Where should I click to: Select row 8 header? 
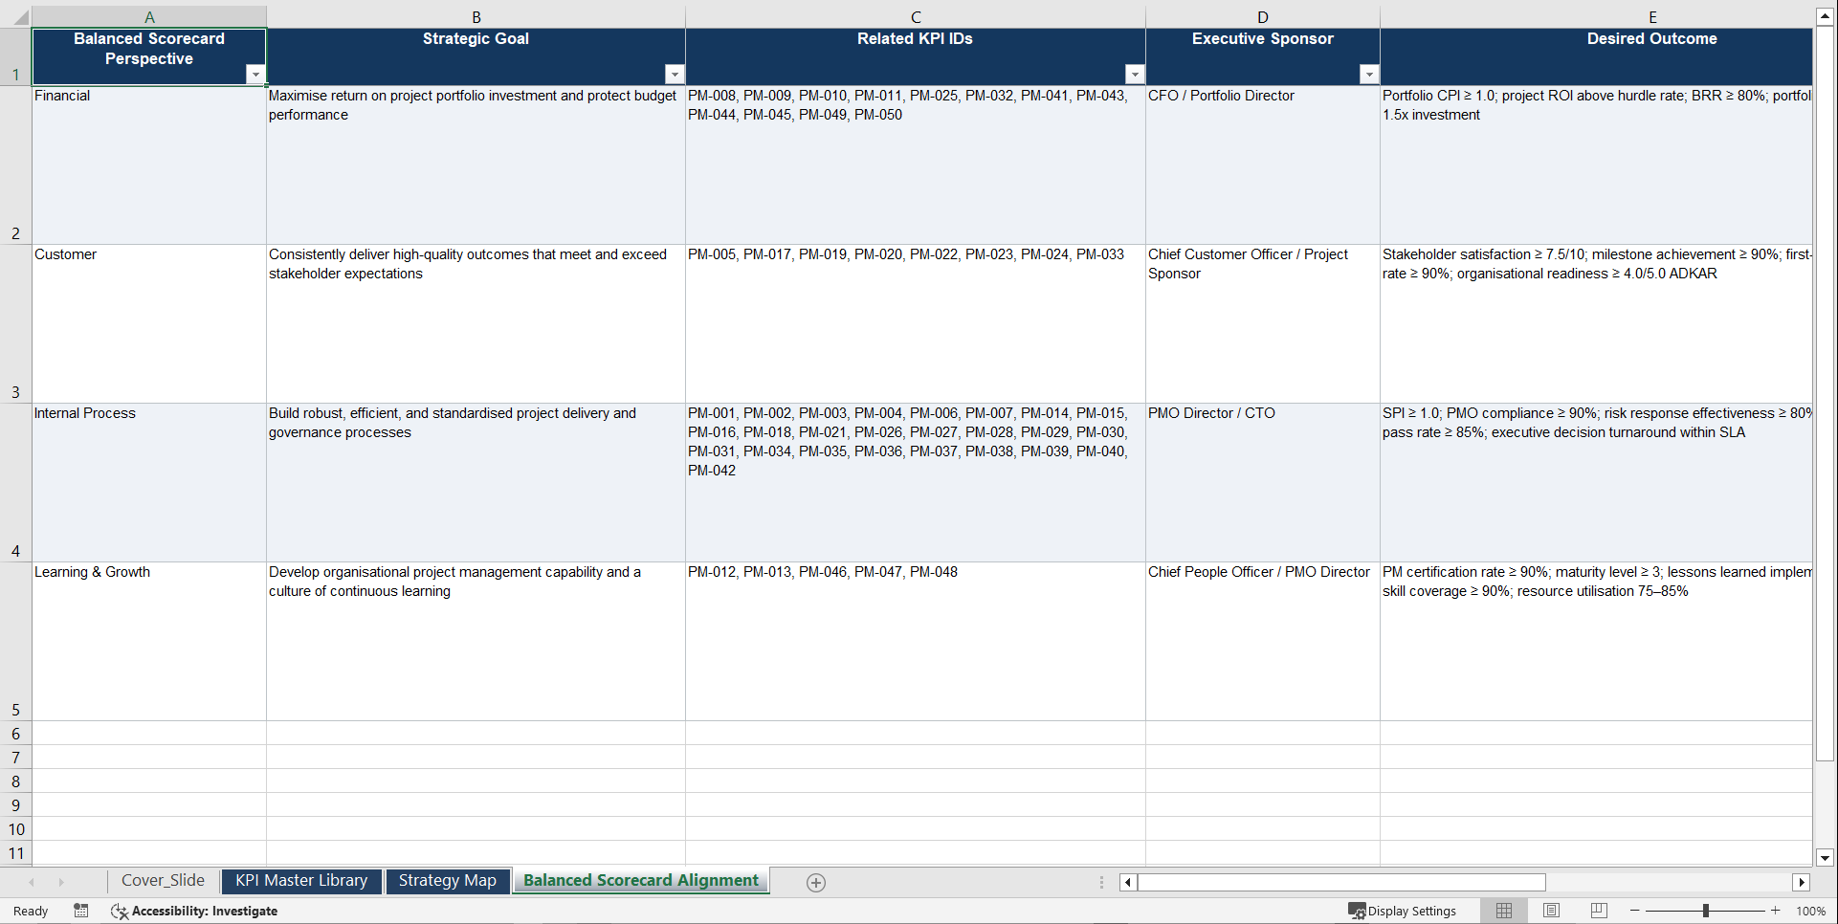pos(15,781)
